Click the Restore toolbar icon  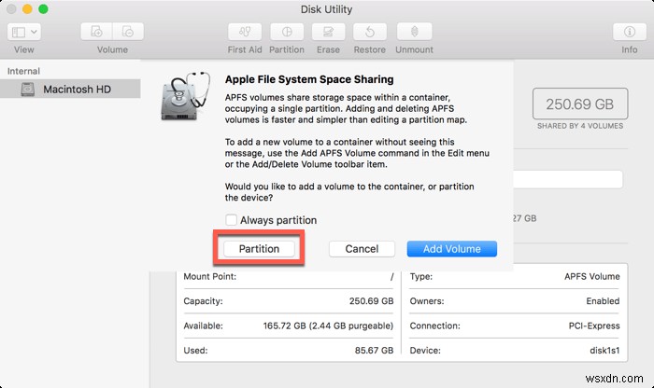[369, 32]
